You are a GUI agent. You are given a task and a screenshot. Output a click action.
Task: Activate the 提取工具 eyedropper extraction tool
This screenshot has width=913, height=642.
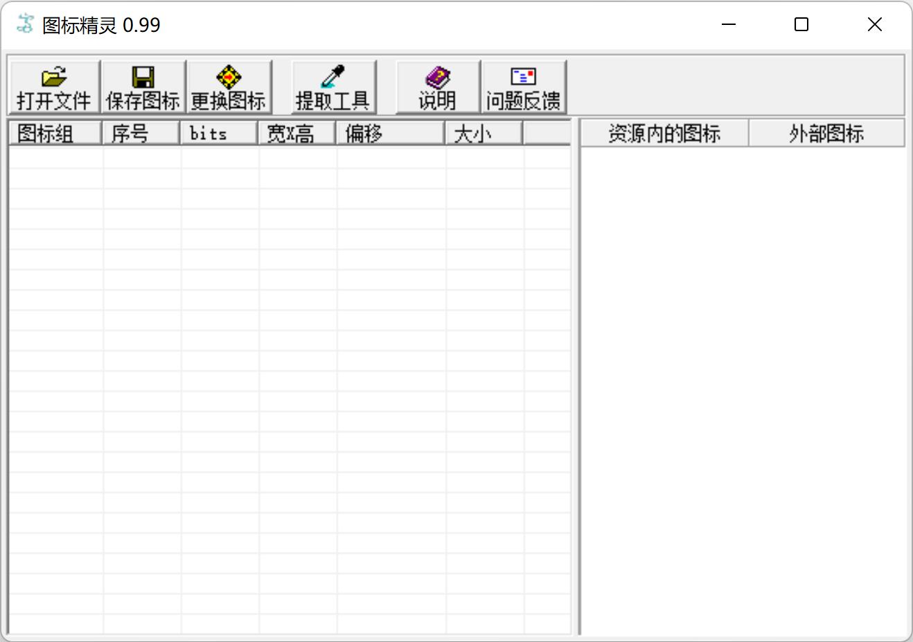click(333, 85)
